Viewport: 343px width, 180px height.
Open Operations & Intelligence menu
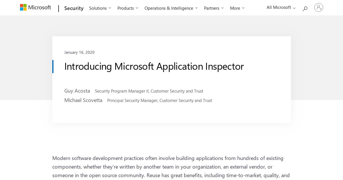(x=171, y=8)
